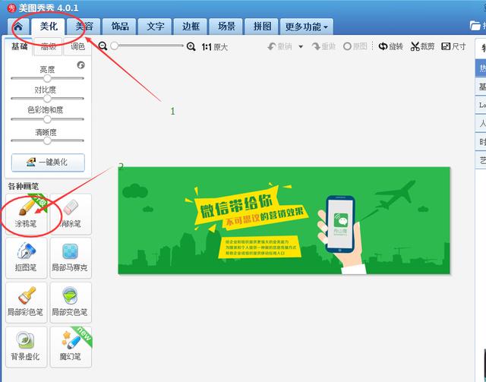Select the 局部变色笔 recolor tool
Image resolution: width=486 pixels, height=382 pixels.
coord(71,302)
